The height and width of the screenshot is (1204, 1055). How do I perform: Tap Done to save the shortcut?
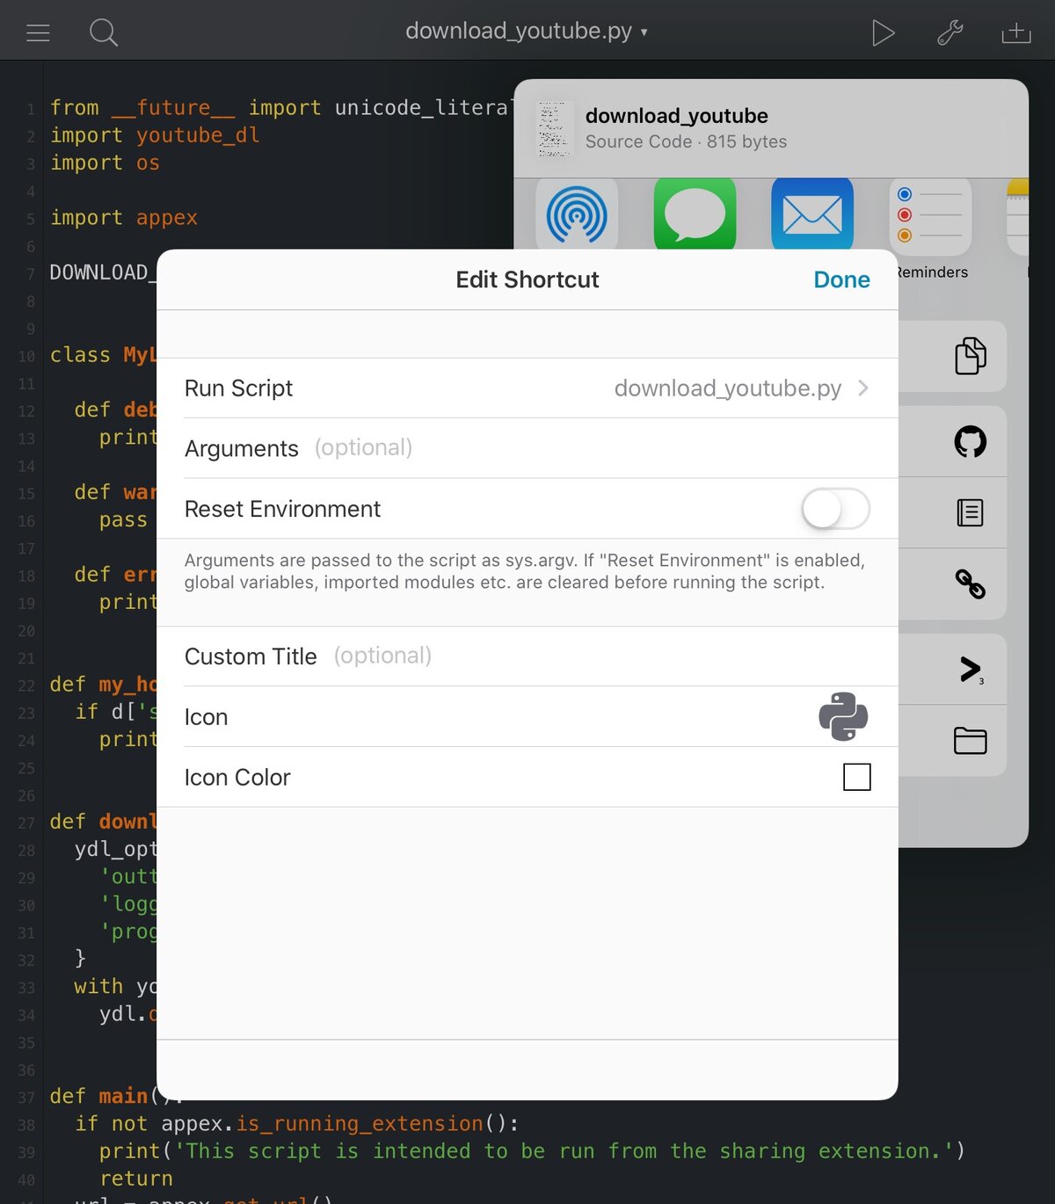[x=840, y=279]
